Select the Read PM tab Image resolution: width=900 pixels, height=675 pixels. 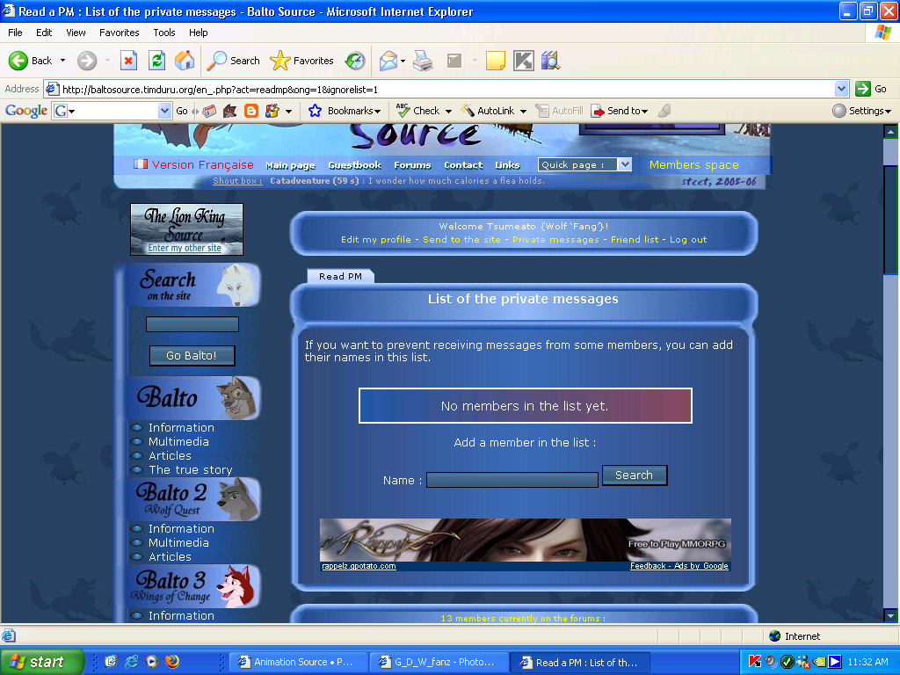340,276
